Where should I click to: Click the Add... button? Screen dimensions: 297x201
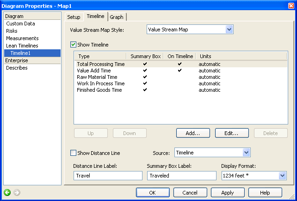pos(192,133)
